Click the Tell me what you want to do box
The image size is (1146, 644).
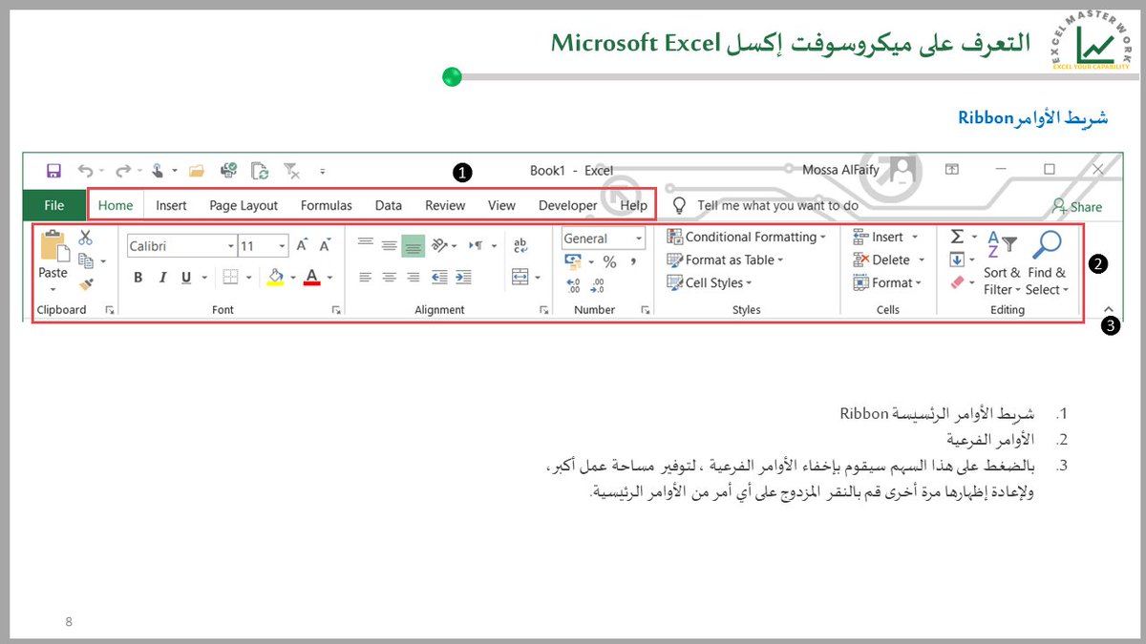(x=766, y=205)
